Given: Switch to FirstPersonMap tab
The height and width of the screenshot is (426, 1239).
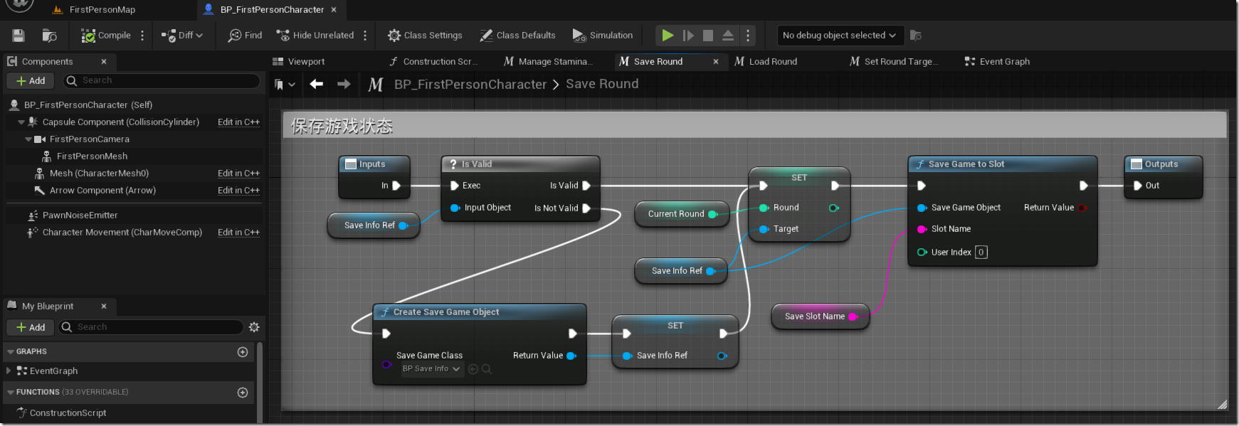Looking at the screenshot, I should point(102,10).
